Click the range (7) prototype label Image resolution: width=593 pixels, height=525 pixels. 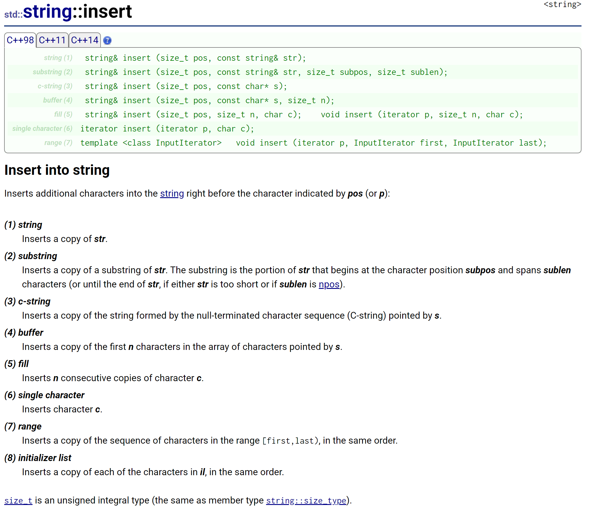(x=58, y=143)
